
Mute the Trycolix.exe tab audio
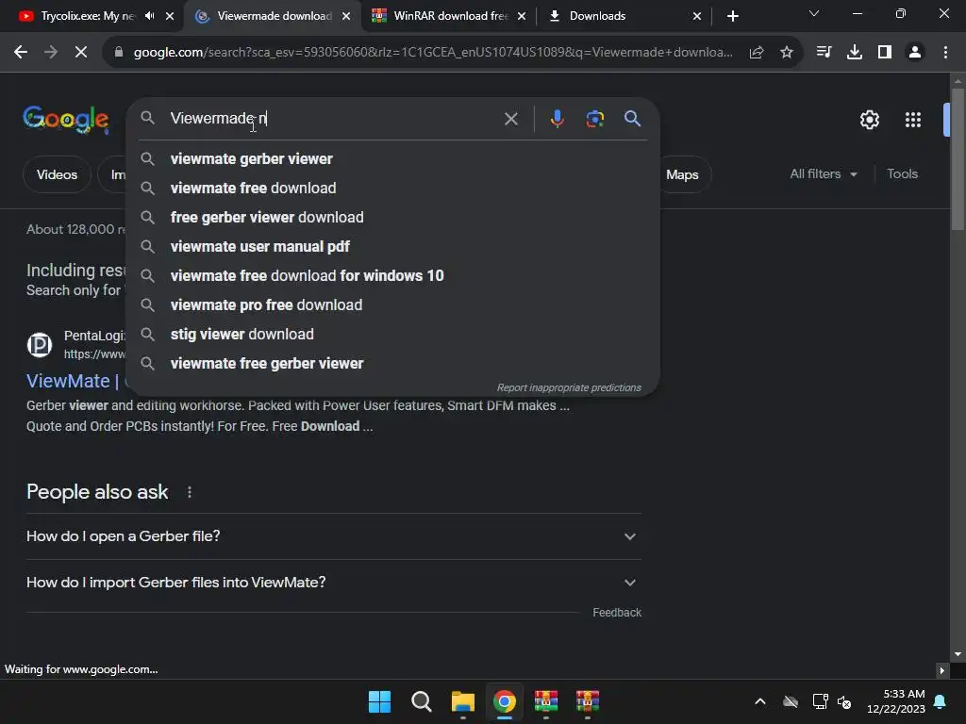(x=150, y=16)
